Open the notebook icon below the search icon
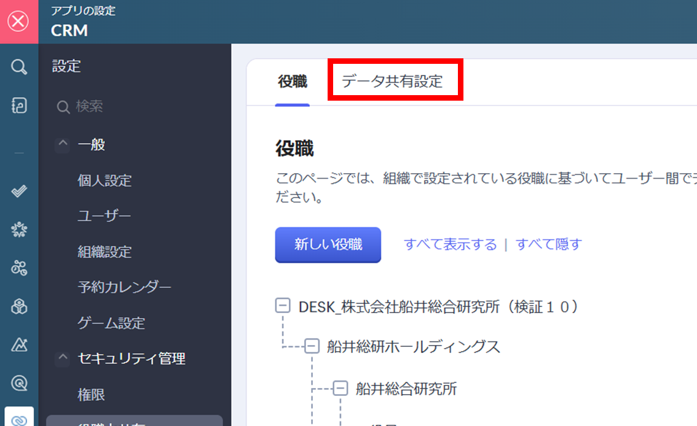697x426 pixels. pos(19,106)
